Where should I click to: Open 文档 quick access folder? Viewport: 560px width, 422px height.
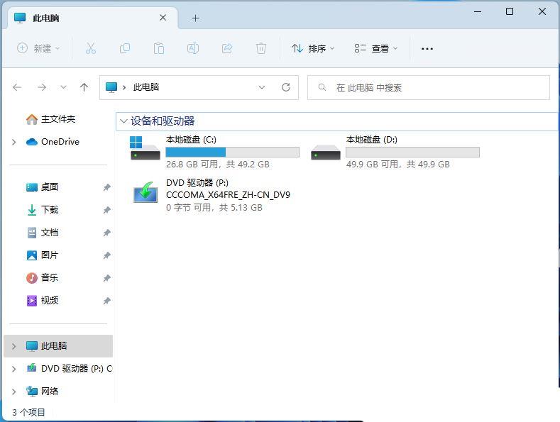43,233
